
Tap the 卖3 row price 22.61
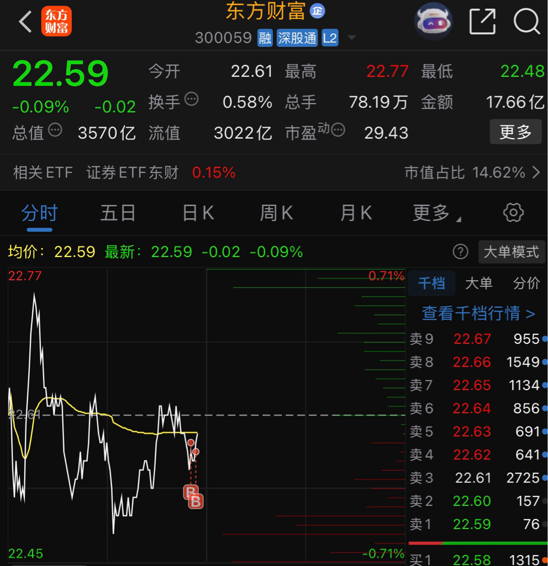click(473, 478)
